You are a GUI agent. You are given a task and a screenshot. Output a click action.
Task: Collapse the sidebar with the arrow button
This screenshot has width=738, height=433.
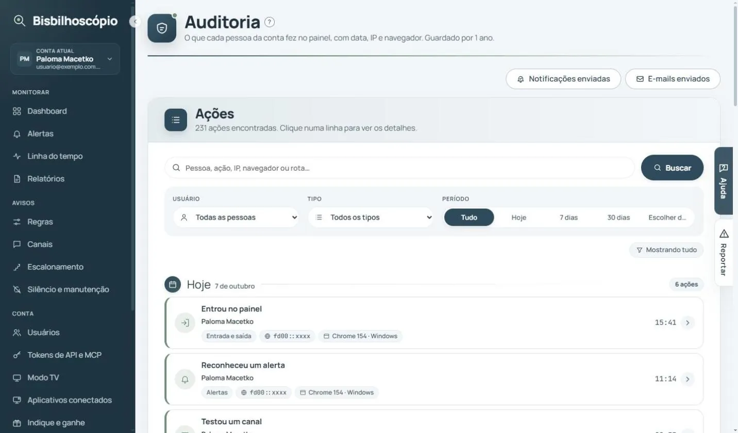pyautogui.click(x=135, y=22)
